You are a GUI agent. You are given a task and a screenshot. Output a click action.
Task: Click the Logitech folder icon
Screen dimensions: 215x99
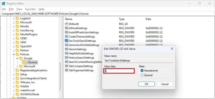pos(17,18)
